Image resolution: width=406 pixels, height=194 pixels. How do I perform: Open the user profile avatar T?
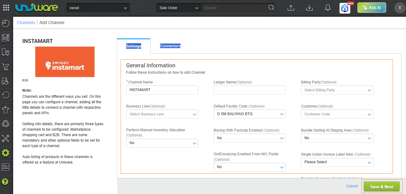click(x=400, y=8)
